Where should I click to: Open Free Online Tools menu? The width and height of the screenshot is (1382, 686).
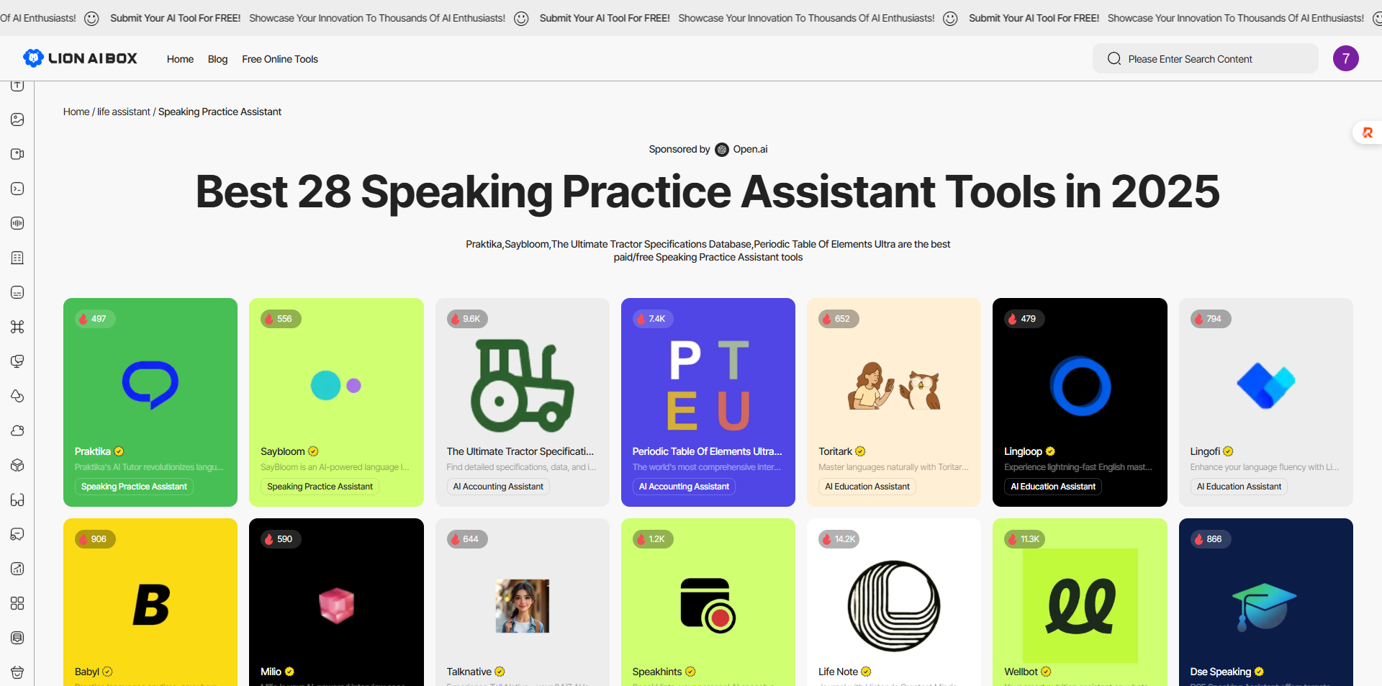pyautogui.click(x=280, y=59)
